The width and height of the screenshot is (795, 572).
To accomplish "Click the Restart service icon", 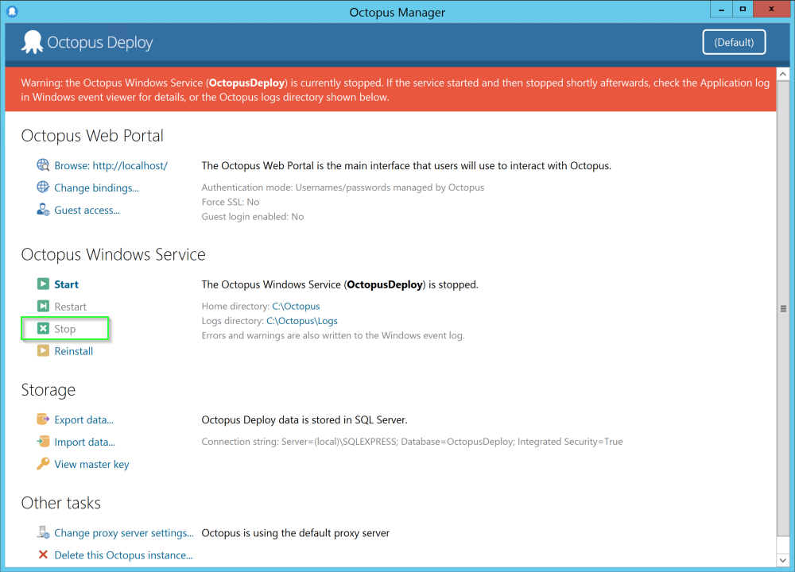I will point(43,306).
